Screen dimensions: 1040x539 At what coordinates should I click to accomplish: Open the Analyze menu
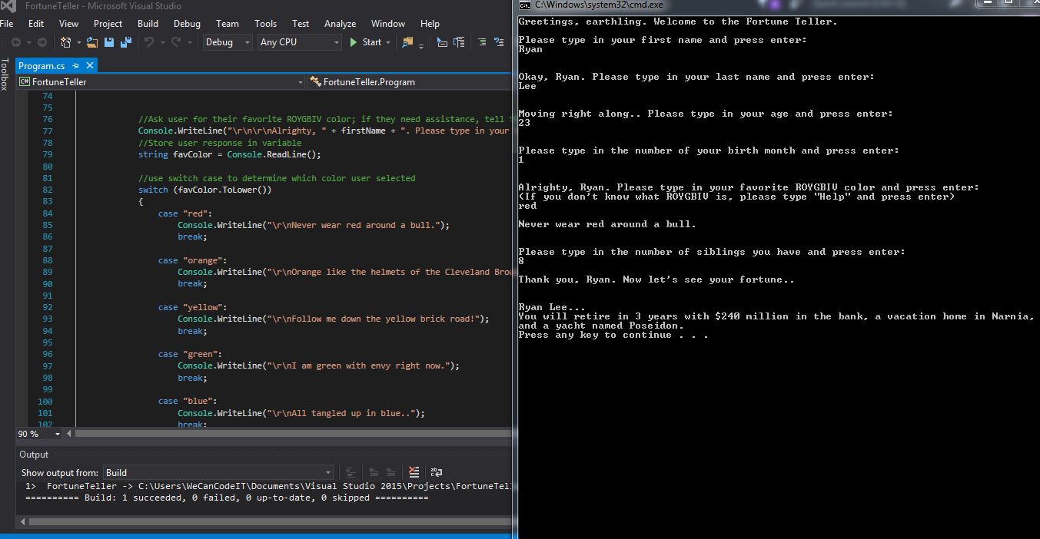point(340,24)
